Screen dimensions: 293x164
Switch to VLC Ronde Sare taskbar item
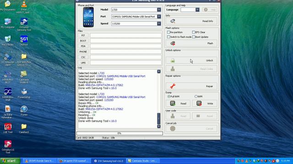(40, 161)
